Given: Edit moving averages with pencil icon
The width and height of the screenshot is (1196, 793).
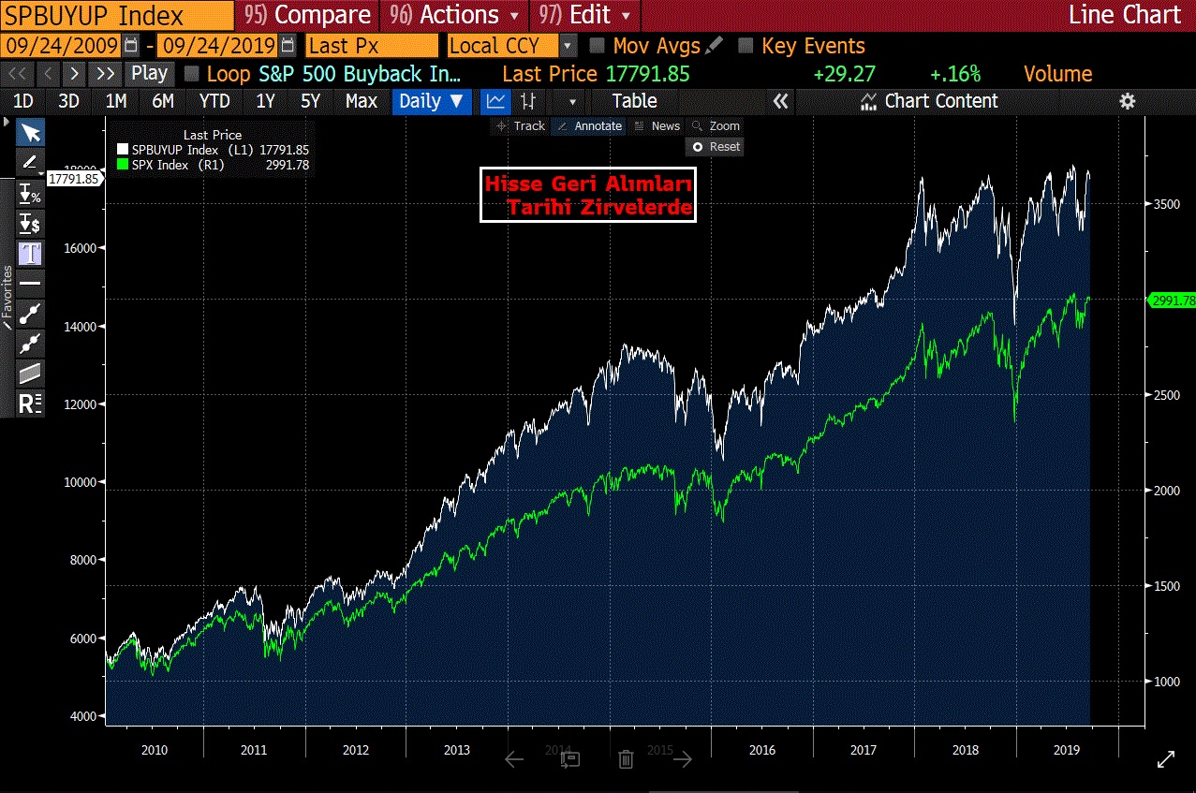Looking at the screenshot, I should [715, 45].
